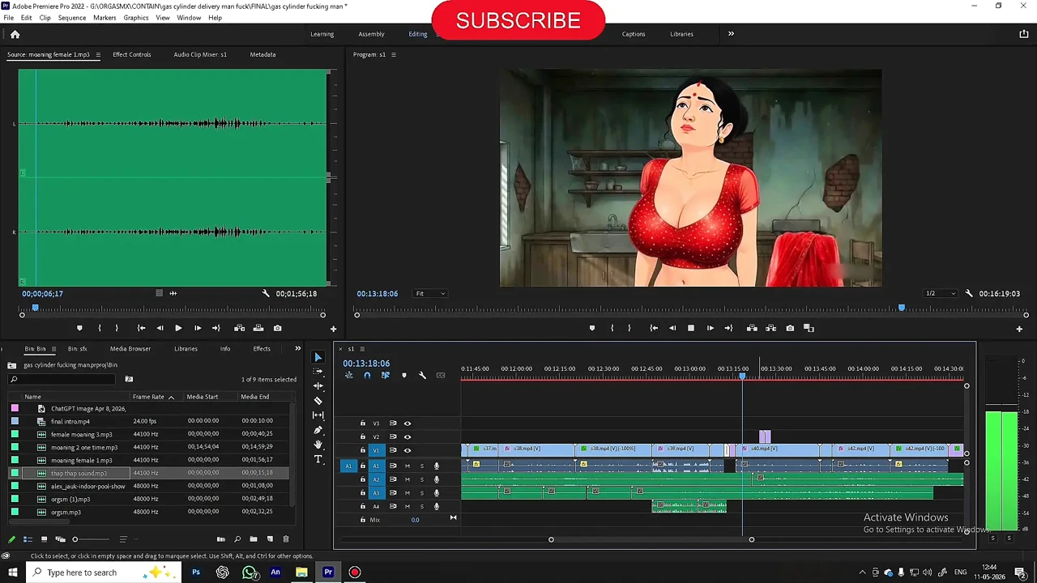
Task: Select the Track Select Forward tool
Action: pyautogui.click(x=318, y=372)
